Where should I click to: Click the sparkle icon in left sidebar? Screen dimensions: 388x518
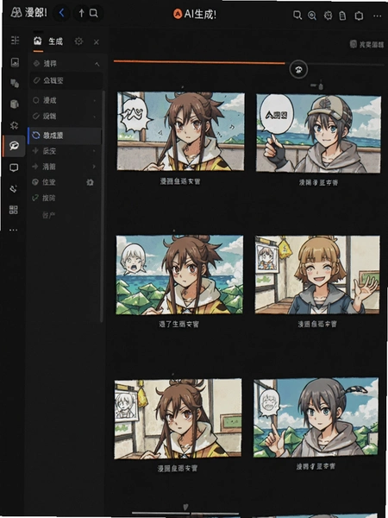(x=14, y=125)
